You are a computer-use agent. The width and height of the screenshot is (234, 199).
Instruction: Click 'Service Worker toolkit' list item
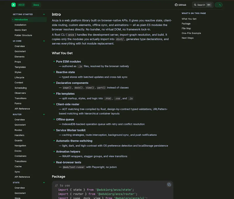[71, 130]
